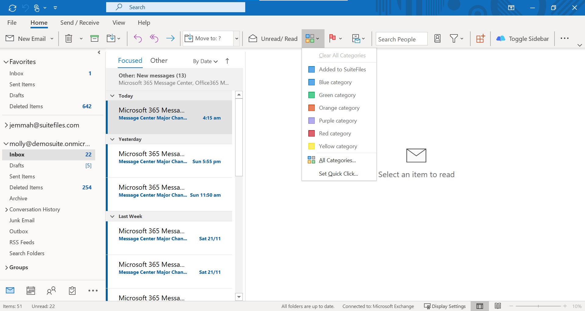Open the Move to dropdown

(x=236, y=38)
